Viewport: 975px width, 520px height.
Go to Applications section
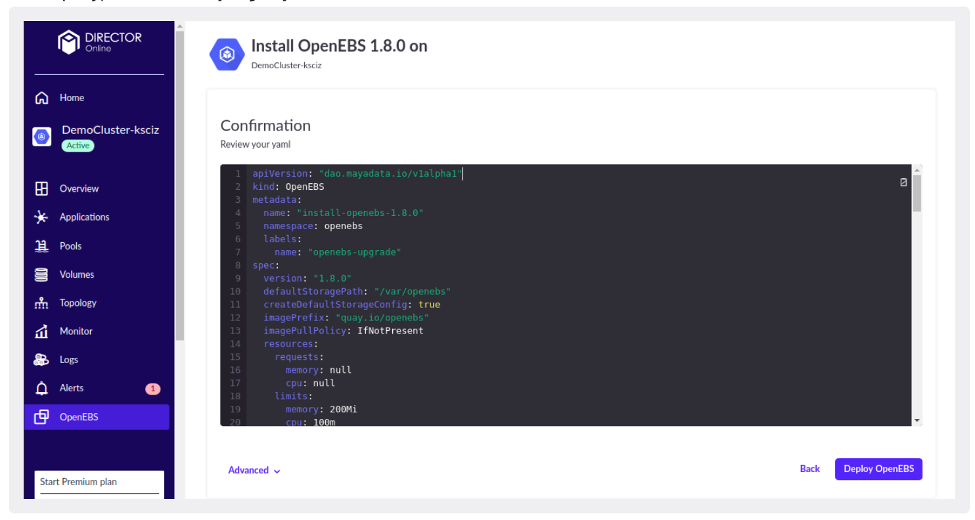point(84,217)
